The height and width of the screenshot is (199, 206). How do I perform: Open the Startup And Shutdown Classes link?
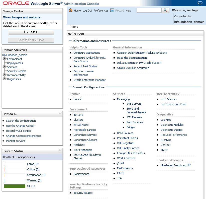coord(87,157)
